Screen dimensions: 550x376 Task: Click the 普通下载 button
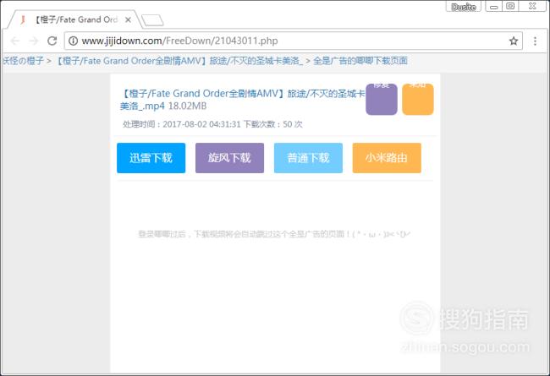point(308,158)
